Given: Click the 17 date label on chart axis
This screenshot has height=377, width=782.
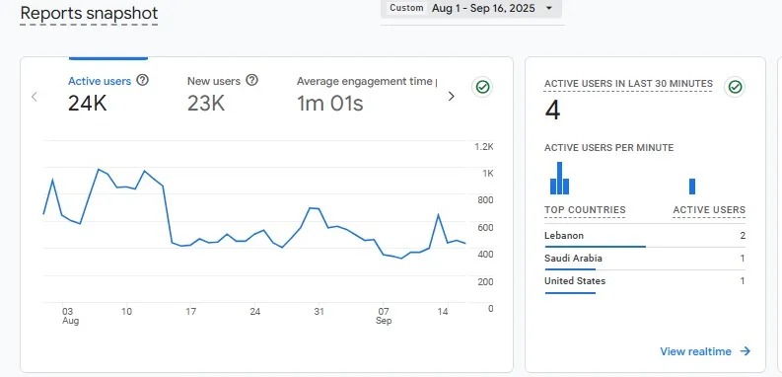Looking at the screenshot, I should (191, 312).
